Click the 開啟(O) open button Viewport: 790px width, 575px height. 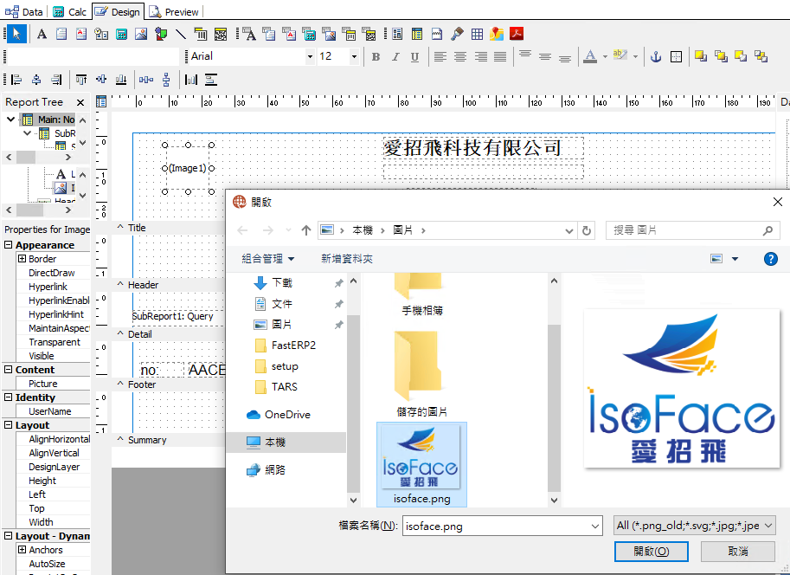(651, 552)
